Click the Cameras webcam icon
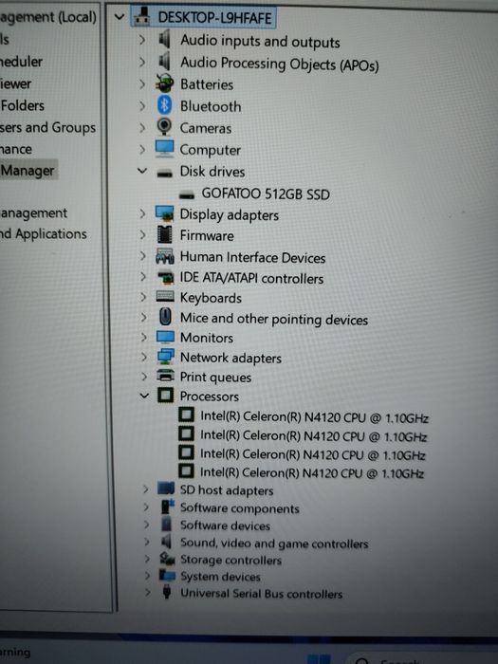 point(164,126)
